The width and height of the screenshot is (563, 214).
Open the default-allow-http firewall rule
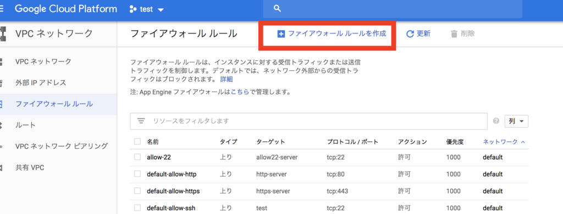pos(172,174)
